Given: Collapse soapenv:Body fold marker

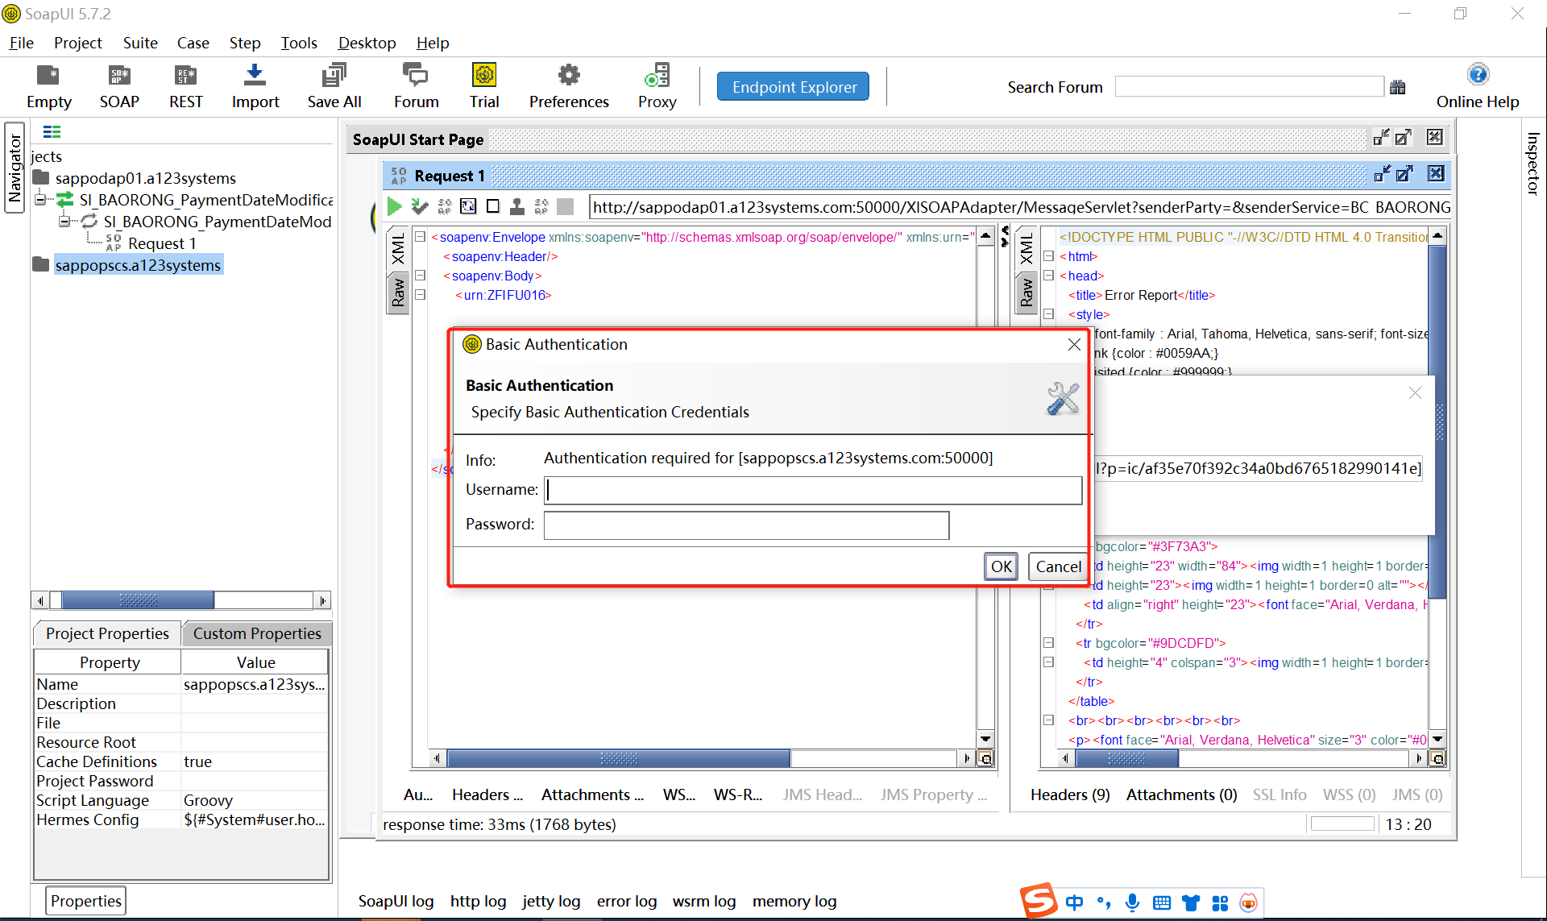Looking at the screenshot, I should (420, 275).
